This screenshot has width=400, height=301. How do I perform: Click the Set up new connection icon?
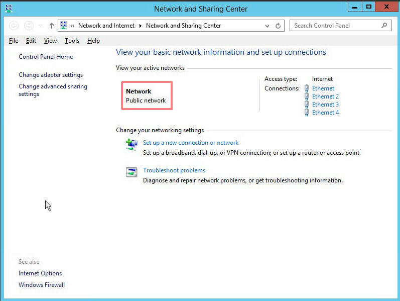(131, 145)
